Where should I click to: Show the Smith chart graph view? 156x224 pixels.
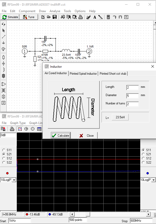[26, 129]
